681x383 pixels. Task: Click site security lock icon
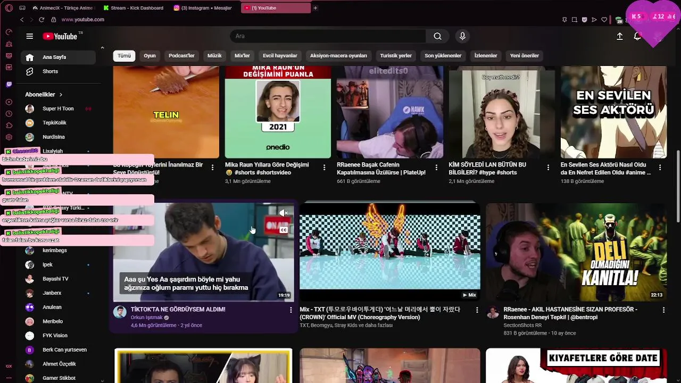[54, 20]
